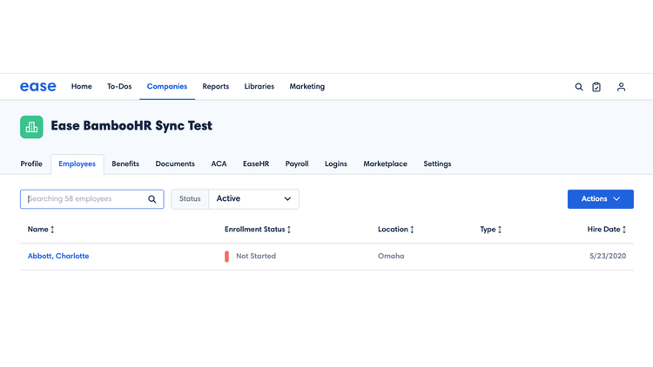Expand the Status Active dropdown

[253, 199]
